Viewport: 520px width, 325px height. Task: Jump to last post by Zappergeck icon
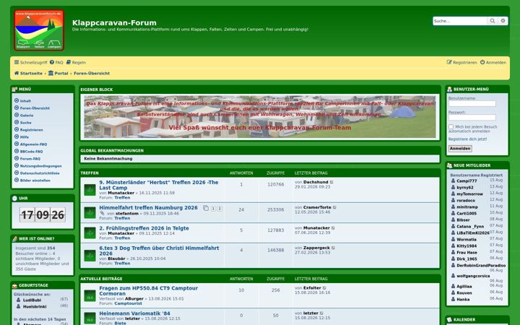pyautogui.click(x=333, y=248)
